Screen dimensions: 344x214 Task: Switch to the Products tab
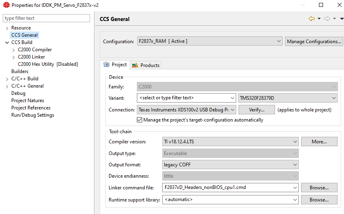(146, 65)
